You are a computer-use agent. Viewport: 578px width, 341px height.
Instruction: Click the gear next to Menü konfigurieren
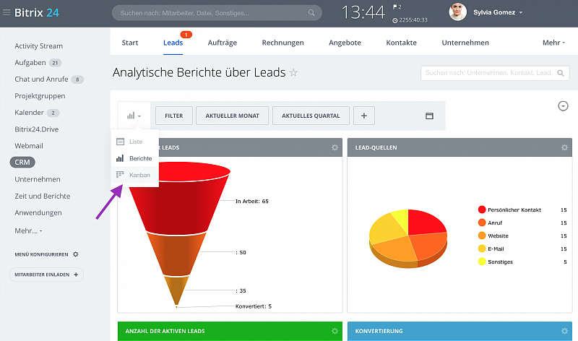(76, 254)
